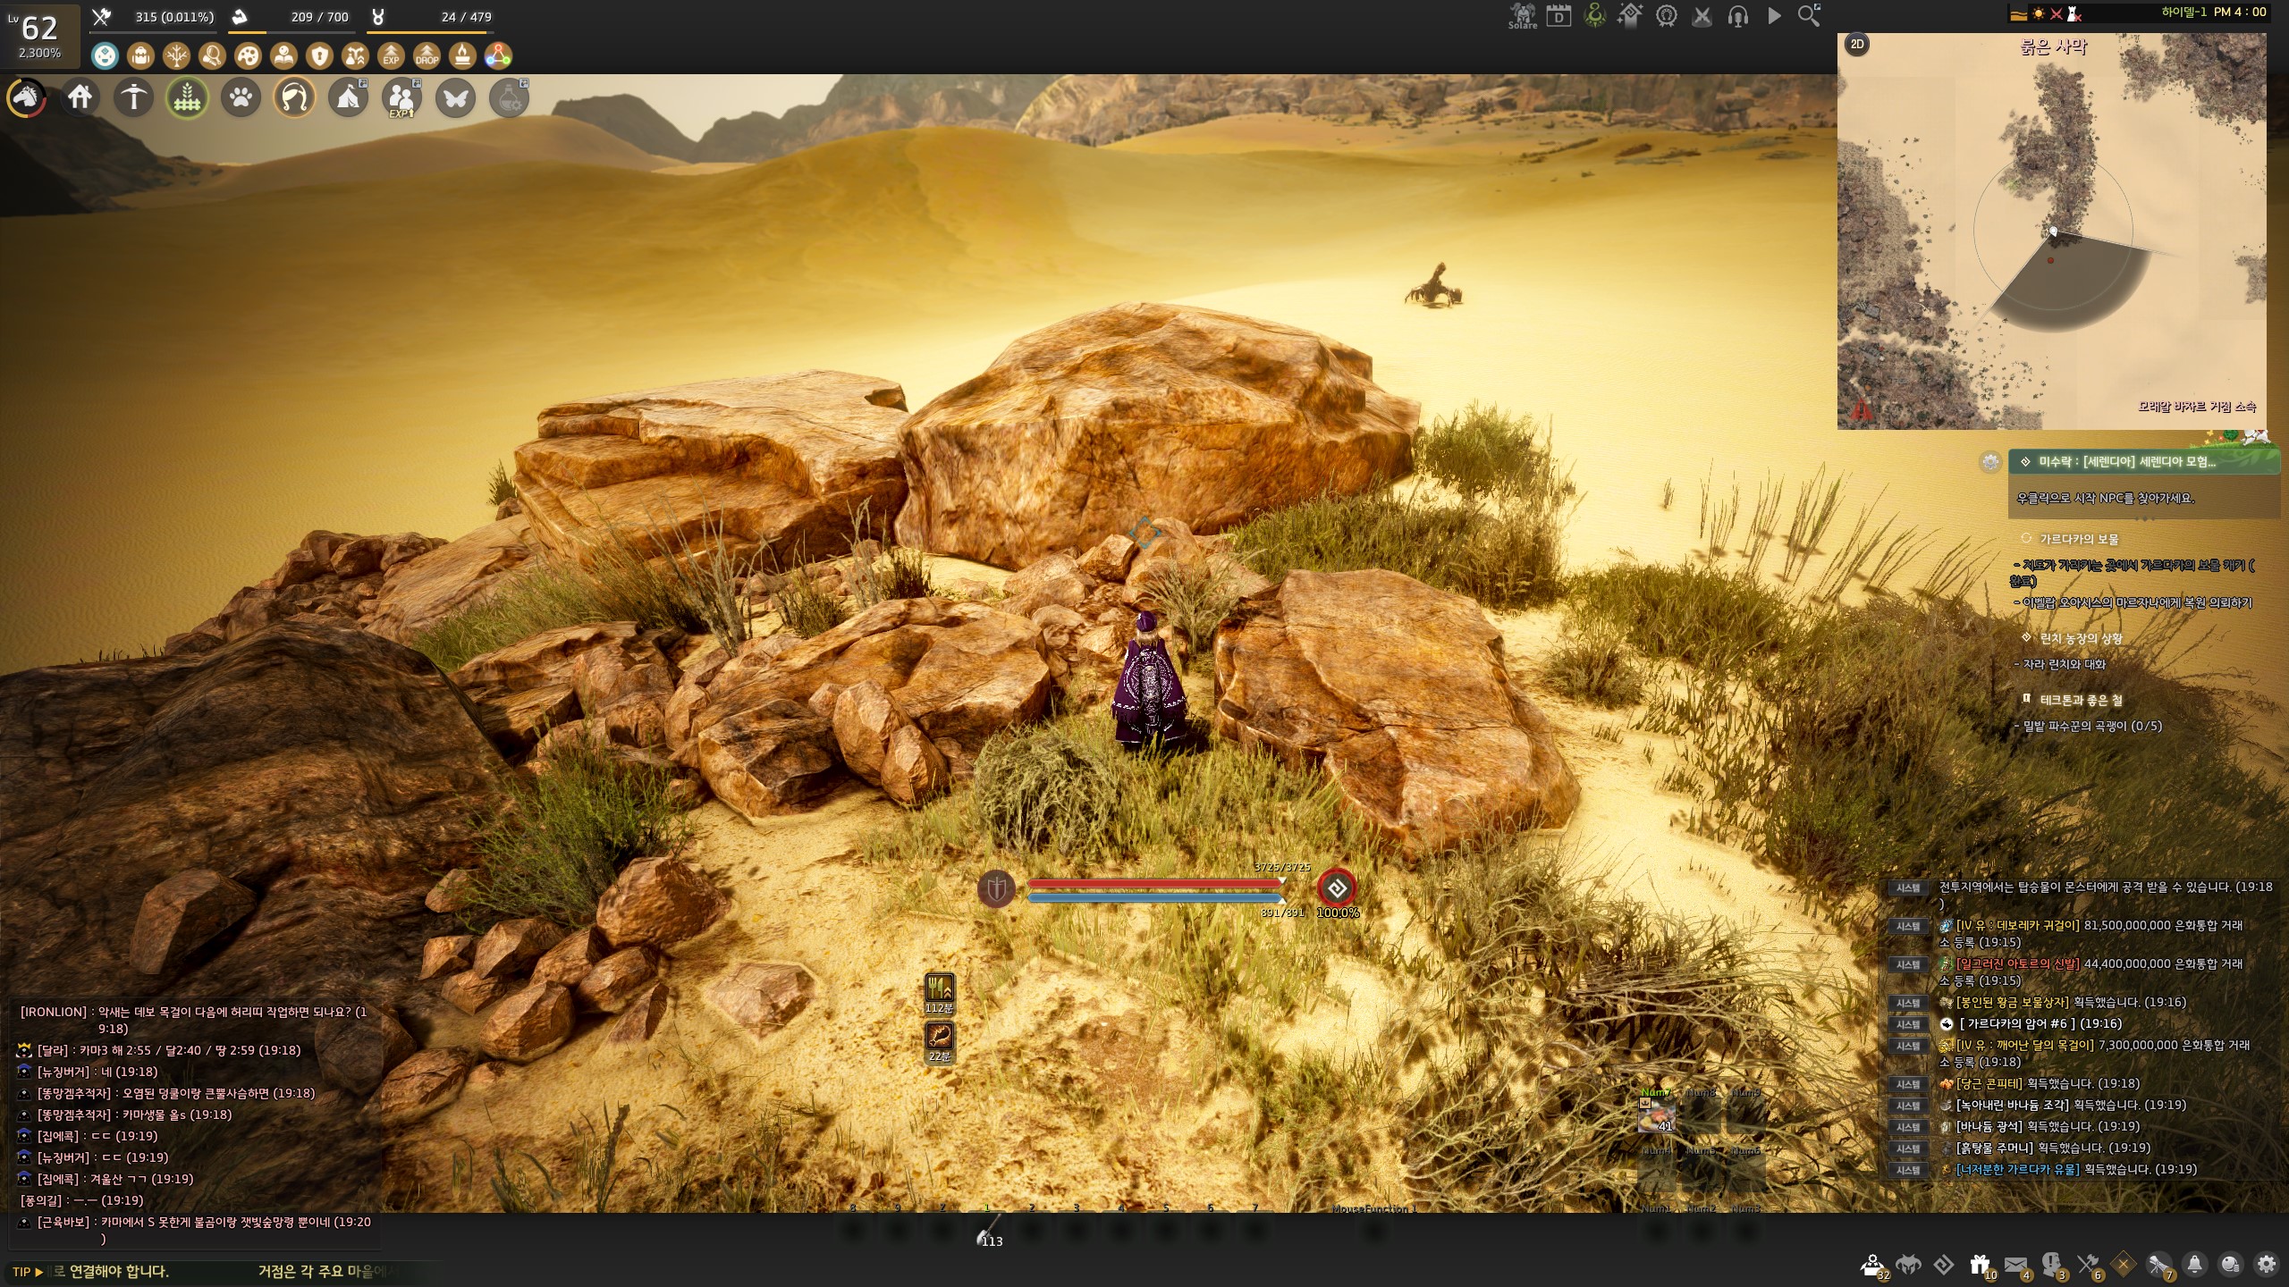Image resolution: width=2289 pixels, height=1287 pixels.
Task: Open the garden fence farming icon
Action: [187, 97]
